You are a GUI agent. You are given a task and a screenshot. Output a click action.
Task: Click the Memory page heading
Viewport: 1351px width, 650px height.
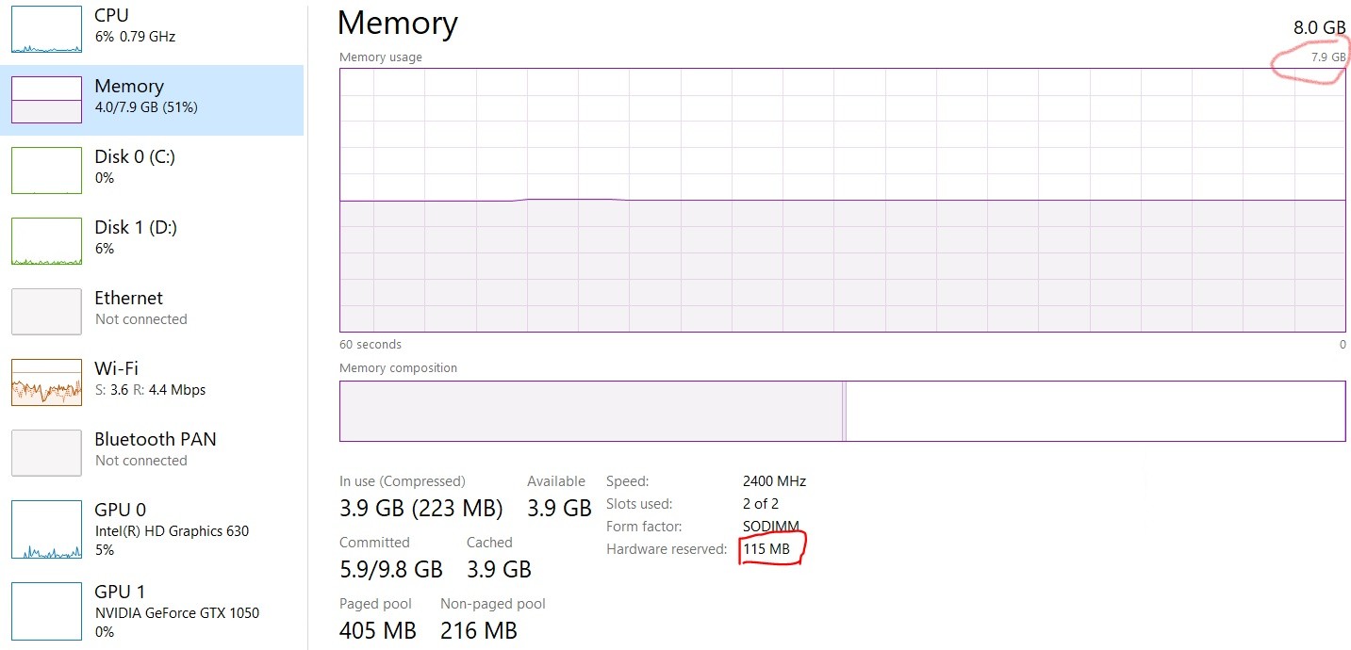tap(397, 23)
